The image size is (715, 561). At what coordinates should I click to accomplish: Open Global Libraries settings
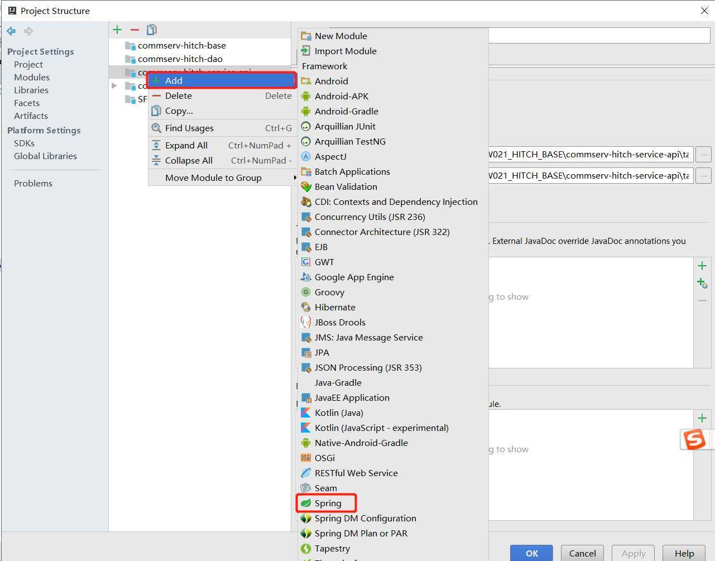click(45, 156)
